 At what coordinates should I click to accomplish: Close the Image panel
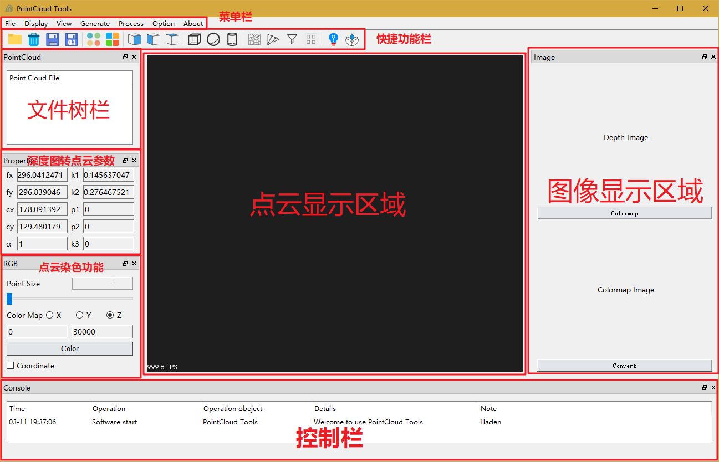[x=713, y=57]
